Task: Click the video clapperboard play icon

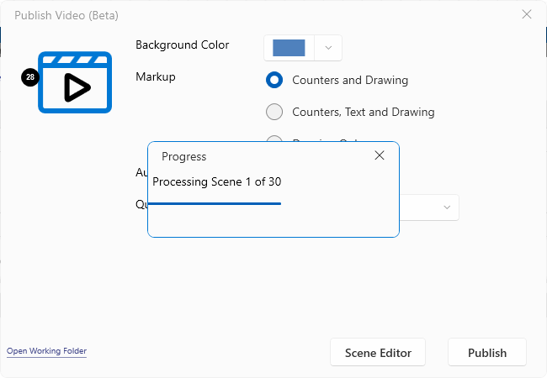Action: coord(75,84)
